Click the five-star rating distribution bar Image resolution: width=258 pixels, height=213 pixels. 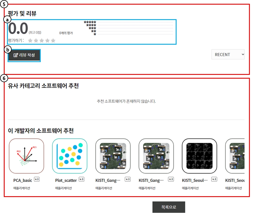pos(136,22)
